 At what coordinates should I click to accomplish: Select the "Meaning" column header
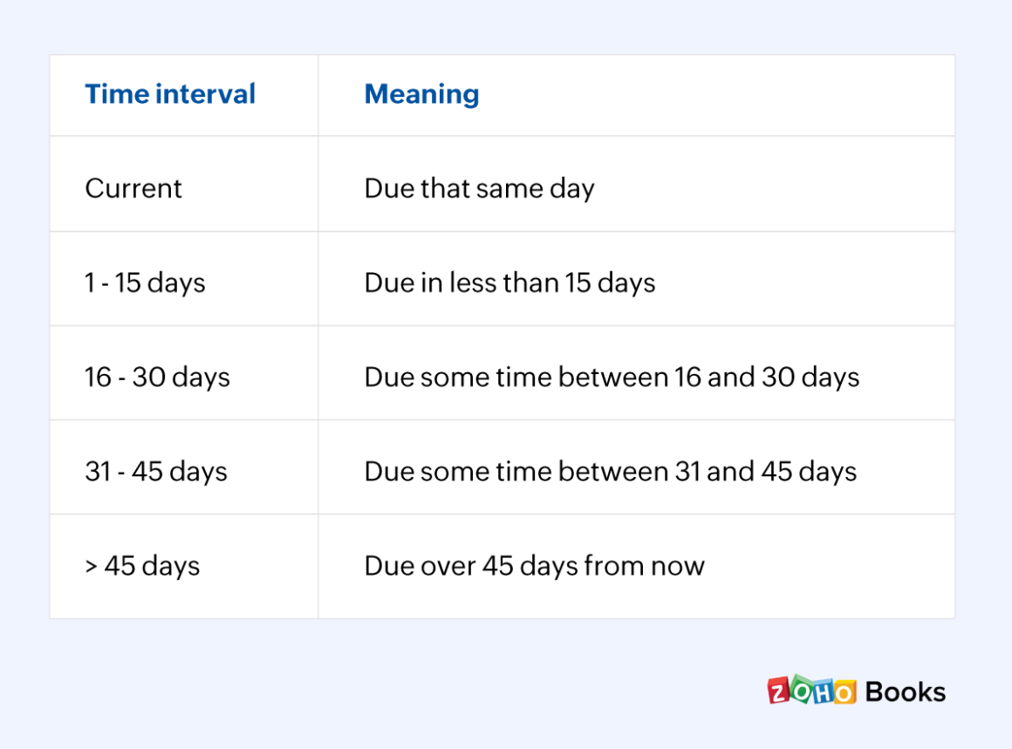coord(421,94)
